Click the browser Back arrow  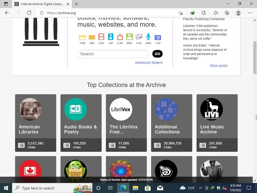(x=7, y=13)
